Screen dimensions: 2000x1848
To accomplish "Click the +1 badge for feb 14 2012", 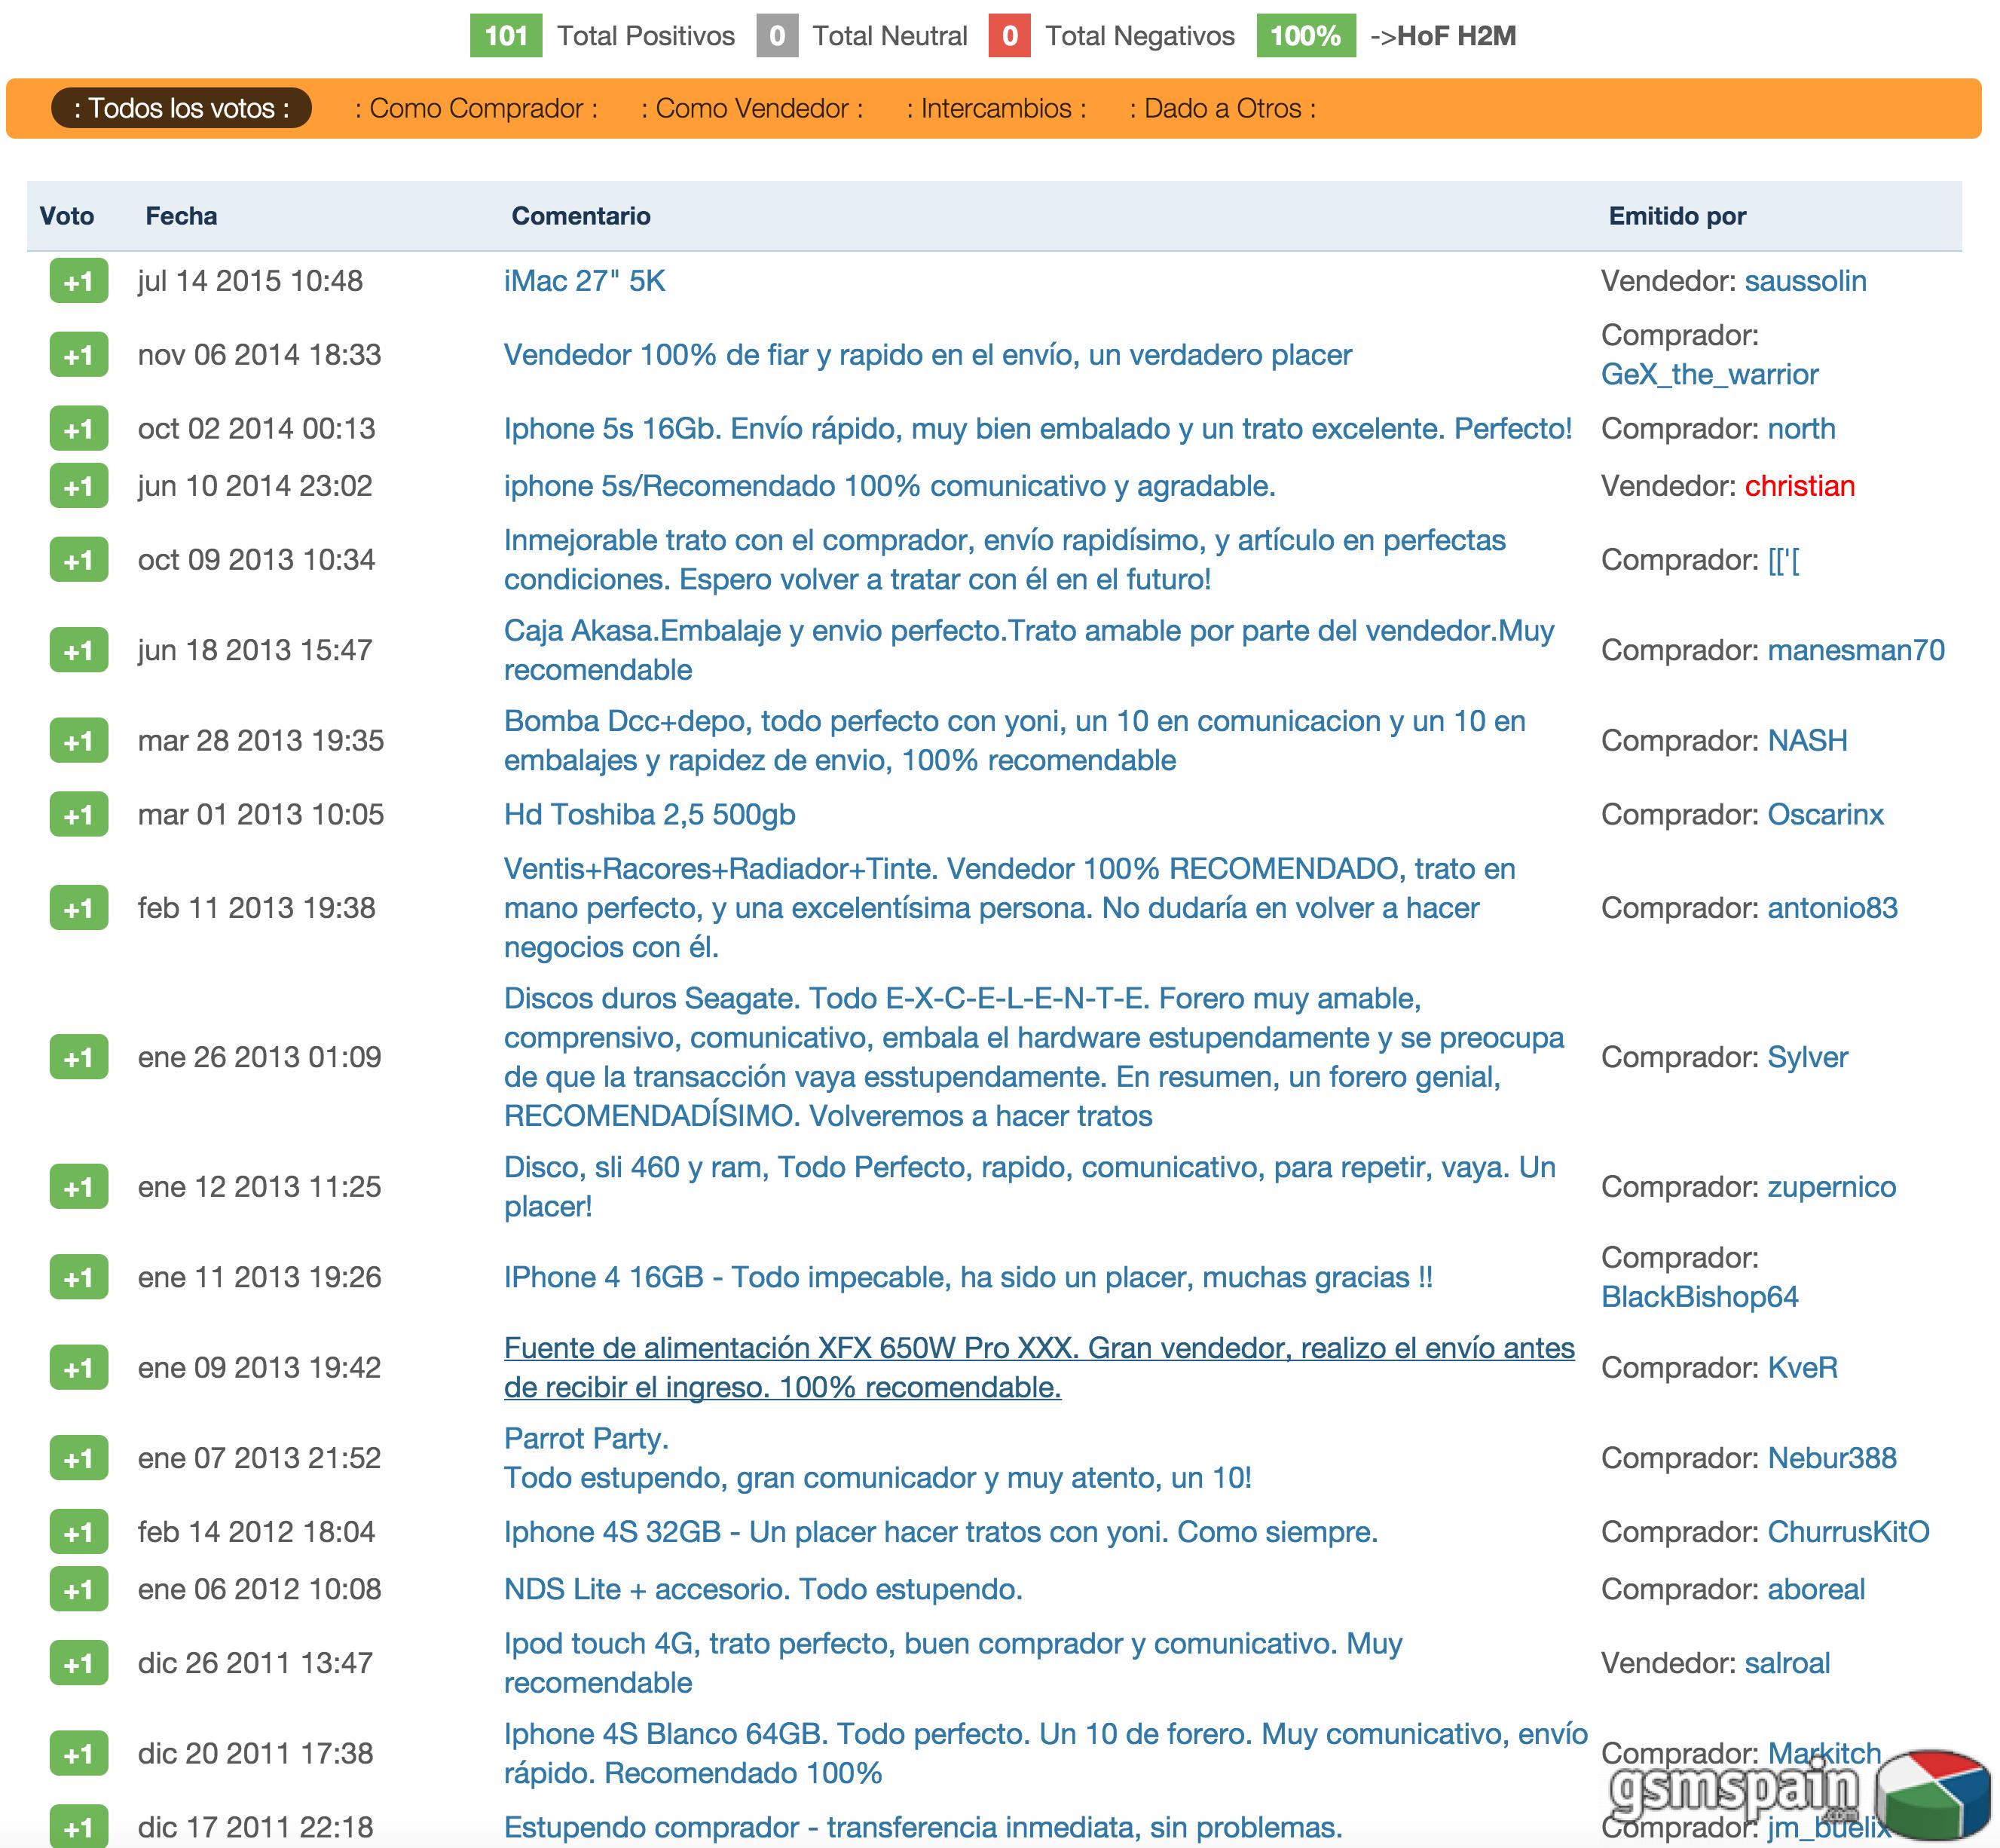I will (79, 1532).
